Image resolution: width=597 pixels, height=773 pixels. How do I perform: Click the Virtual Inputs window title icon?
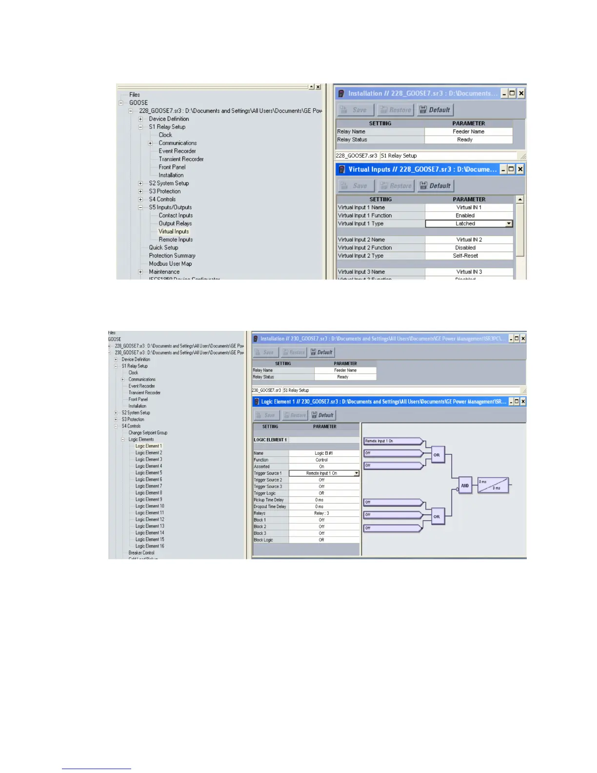pyautogui.click(x=341, y=169)
